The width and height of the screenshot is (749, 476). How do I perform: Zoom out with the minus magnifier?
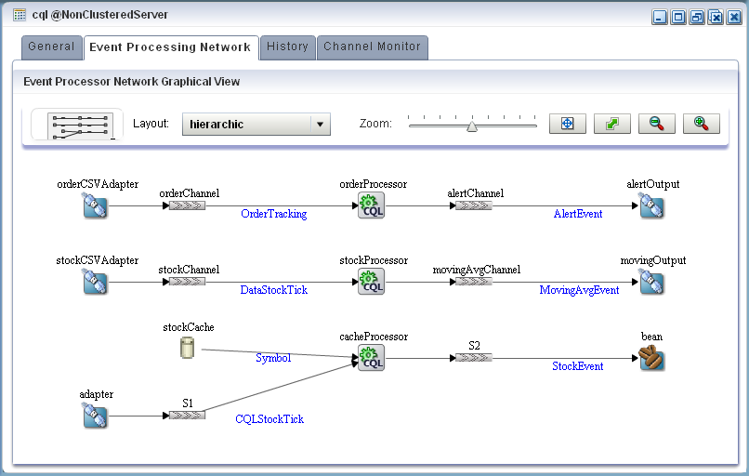click(657, 124)
